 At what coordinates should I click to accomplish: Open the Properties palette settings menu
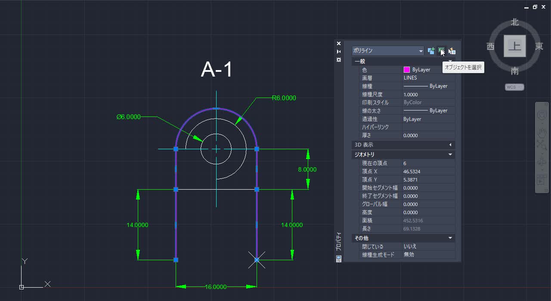pos(338,60)
